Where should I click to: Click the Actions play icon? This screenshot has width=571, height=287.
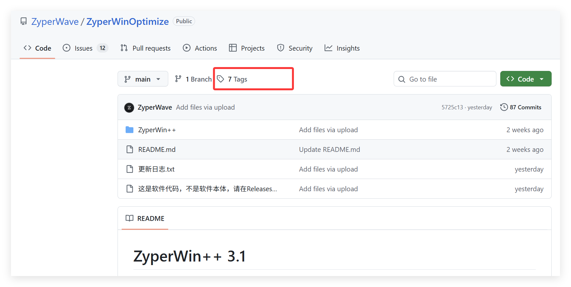coord(187,48)
